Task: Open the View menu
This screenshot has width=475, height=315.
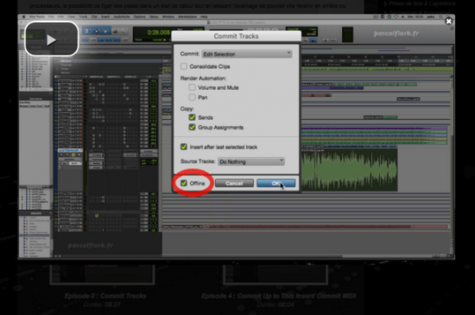Action: point(71,16)
